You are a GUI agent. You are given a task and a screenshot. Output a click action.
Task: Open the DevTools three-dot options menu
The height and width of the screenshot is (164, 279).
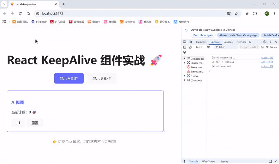pos(270,42)
